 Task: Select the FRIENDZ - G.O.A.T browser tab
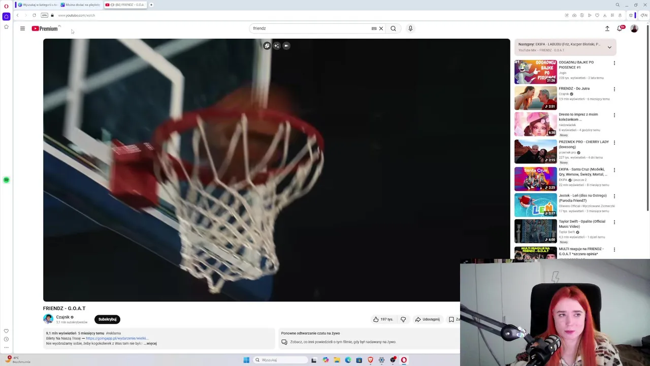coord(125,5)
